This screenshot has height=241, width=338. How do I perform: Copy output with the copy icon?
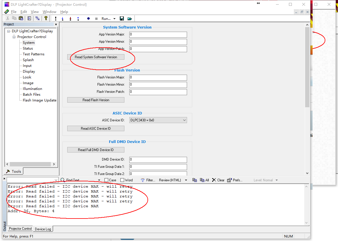coord(195,180)
